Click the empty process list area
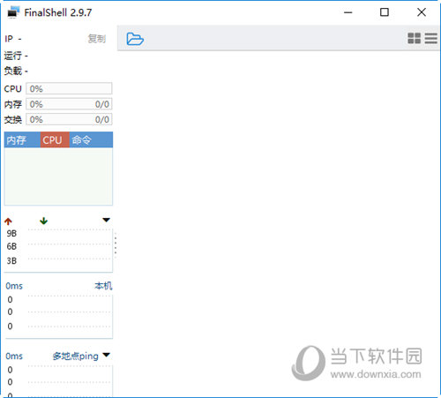The width and height of the screenshot is (441, 398). 58,176
